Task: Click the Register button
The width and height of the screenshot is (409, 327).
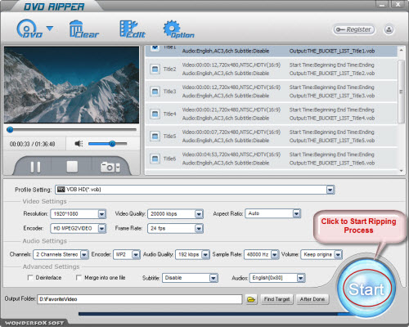Action: point(354,29)
